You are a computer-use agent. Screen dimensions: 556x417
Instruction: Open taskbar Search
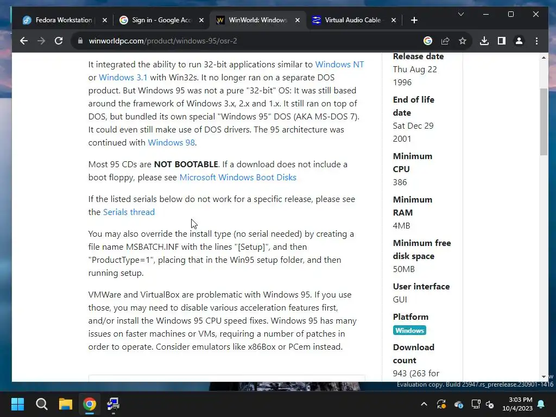point(41,404)
